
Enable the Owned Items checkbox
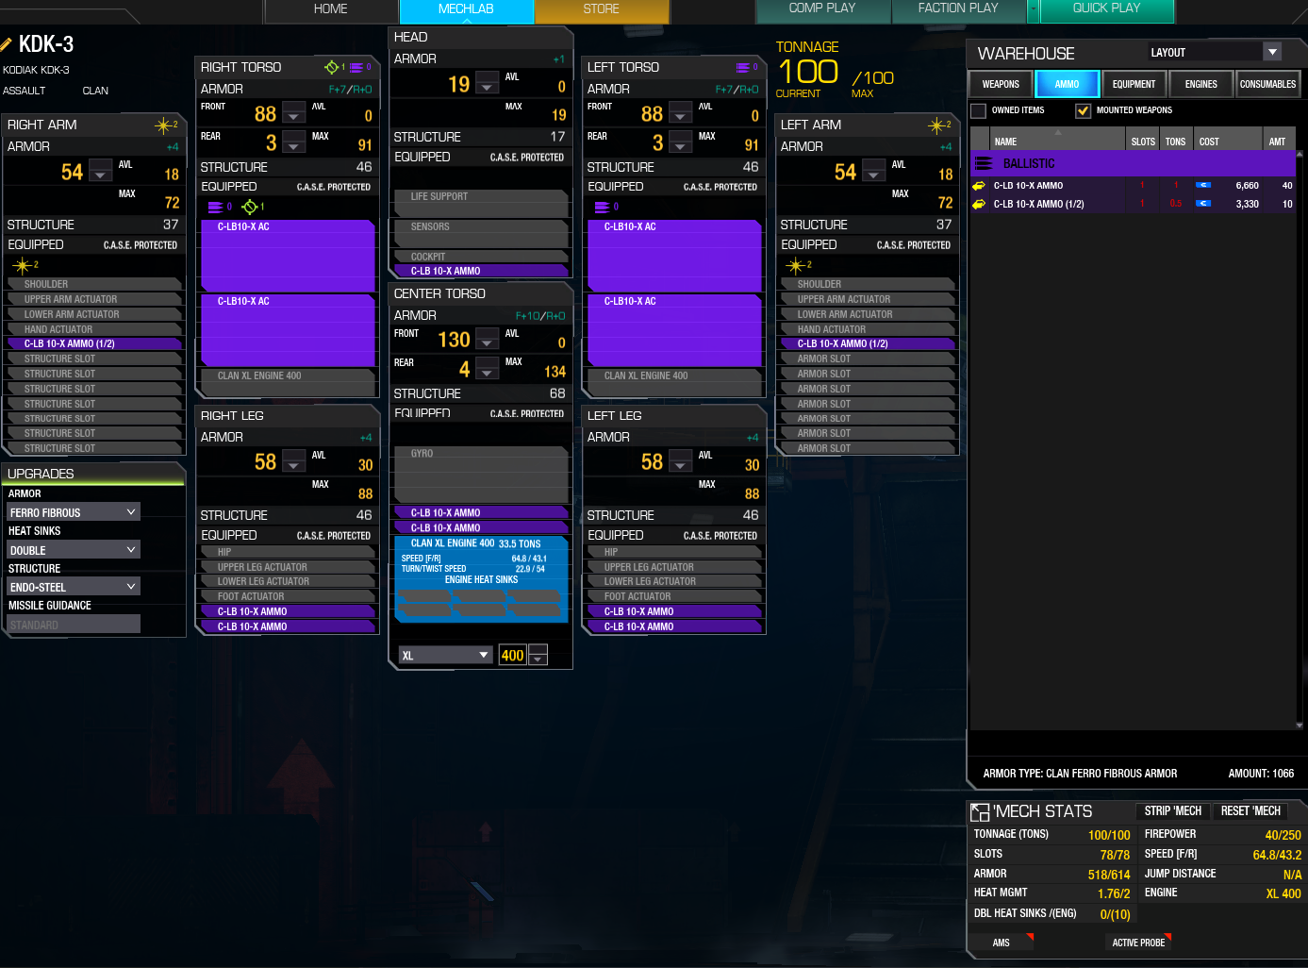point(979,110)
